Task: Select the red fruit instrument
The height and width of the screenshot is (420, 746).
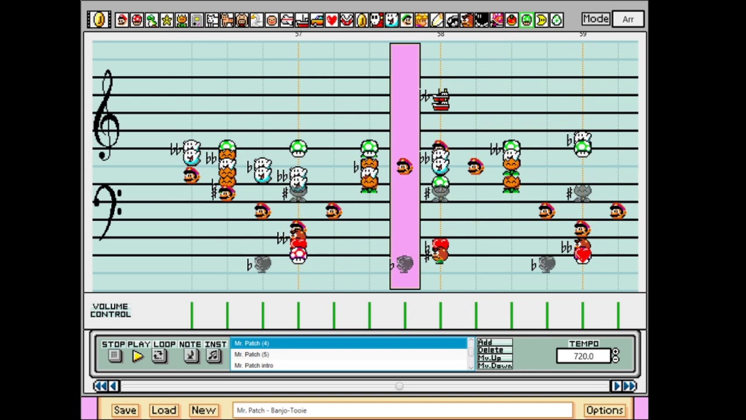Action: tap(512, 20)
